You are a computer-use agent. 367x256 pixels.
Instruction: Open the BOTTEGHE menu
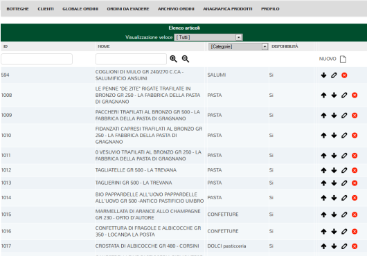pos(17,9)
